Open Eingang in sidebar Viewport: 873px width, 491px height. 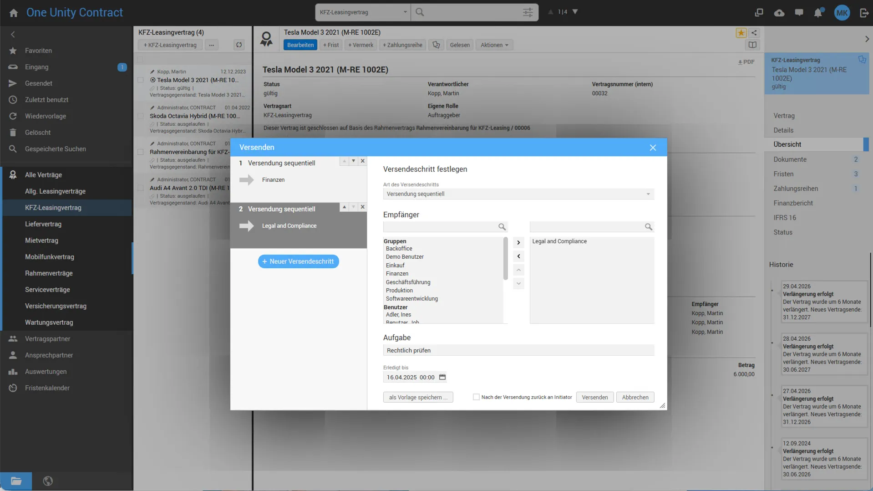(66, 67)
